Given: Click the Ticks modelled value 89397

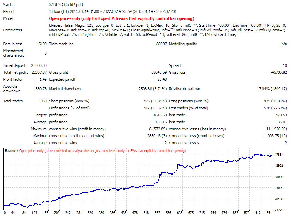Looking at the screenshot, I should point(161,44).
